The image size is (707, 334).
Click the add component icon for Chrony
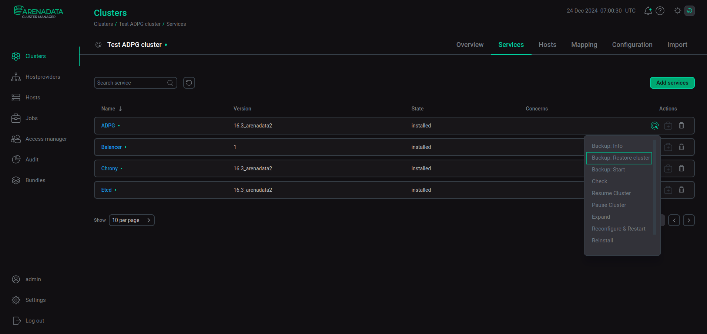point(668,168)
